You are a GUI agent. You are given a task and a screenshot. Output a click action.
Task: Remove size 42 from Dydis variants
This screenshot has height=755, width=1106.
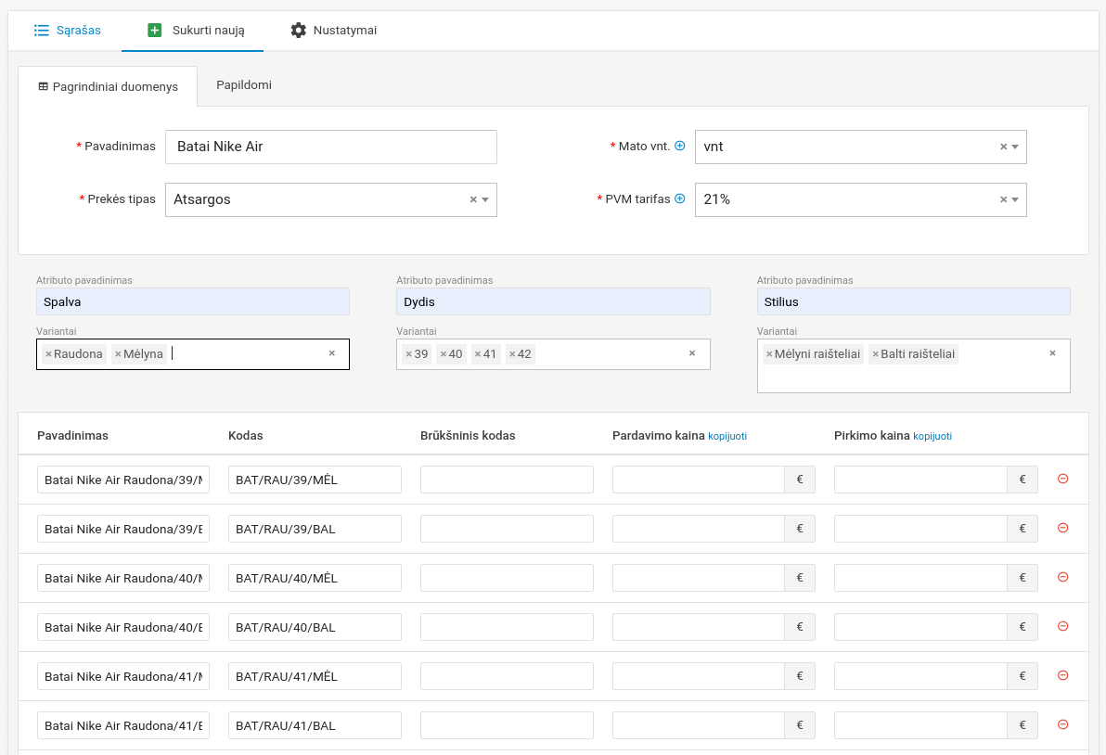coord(512,354)
